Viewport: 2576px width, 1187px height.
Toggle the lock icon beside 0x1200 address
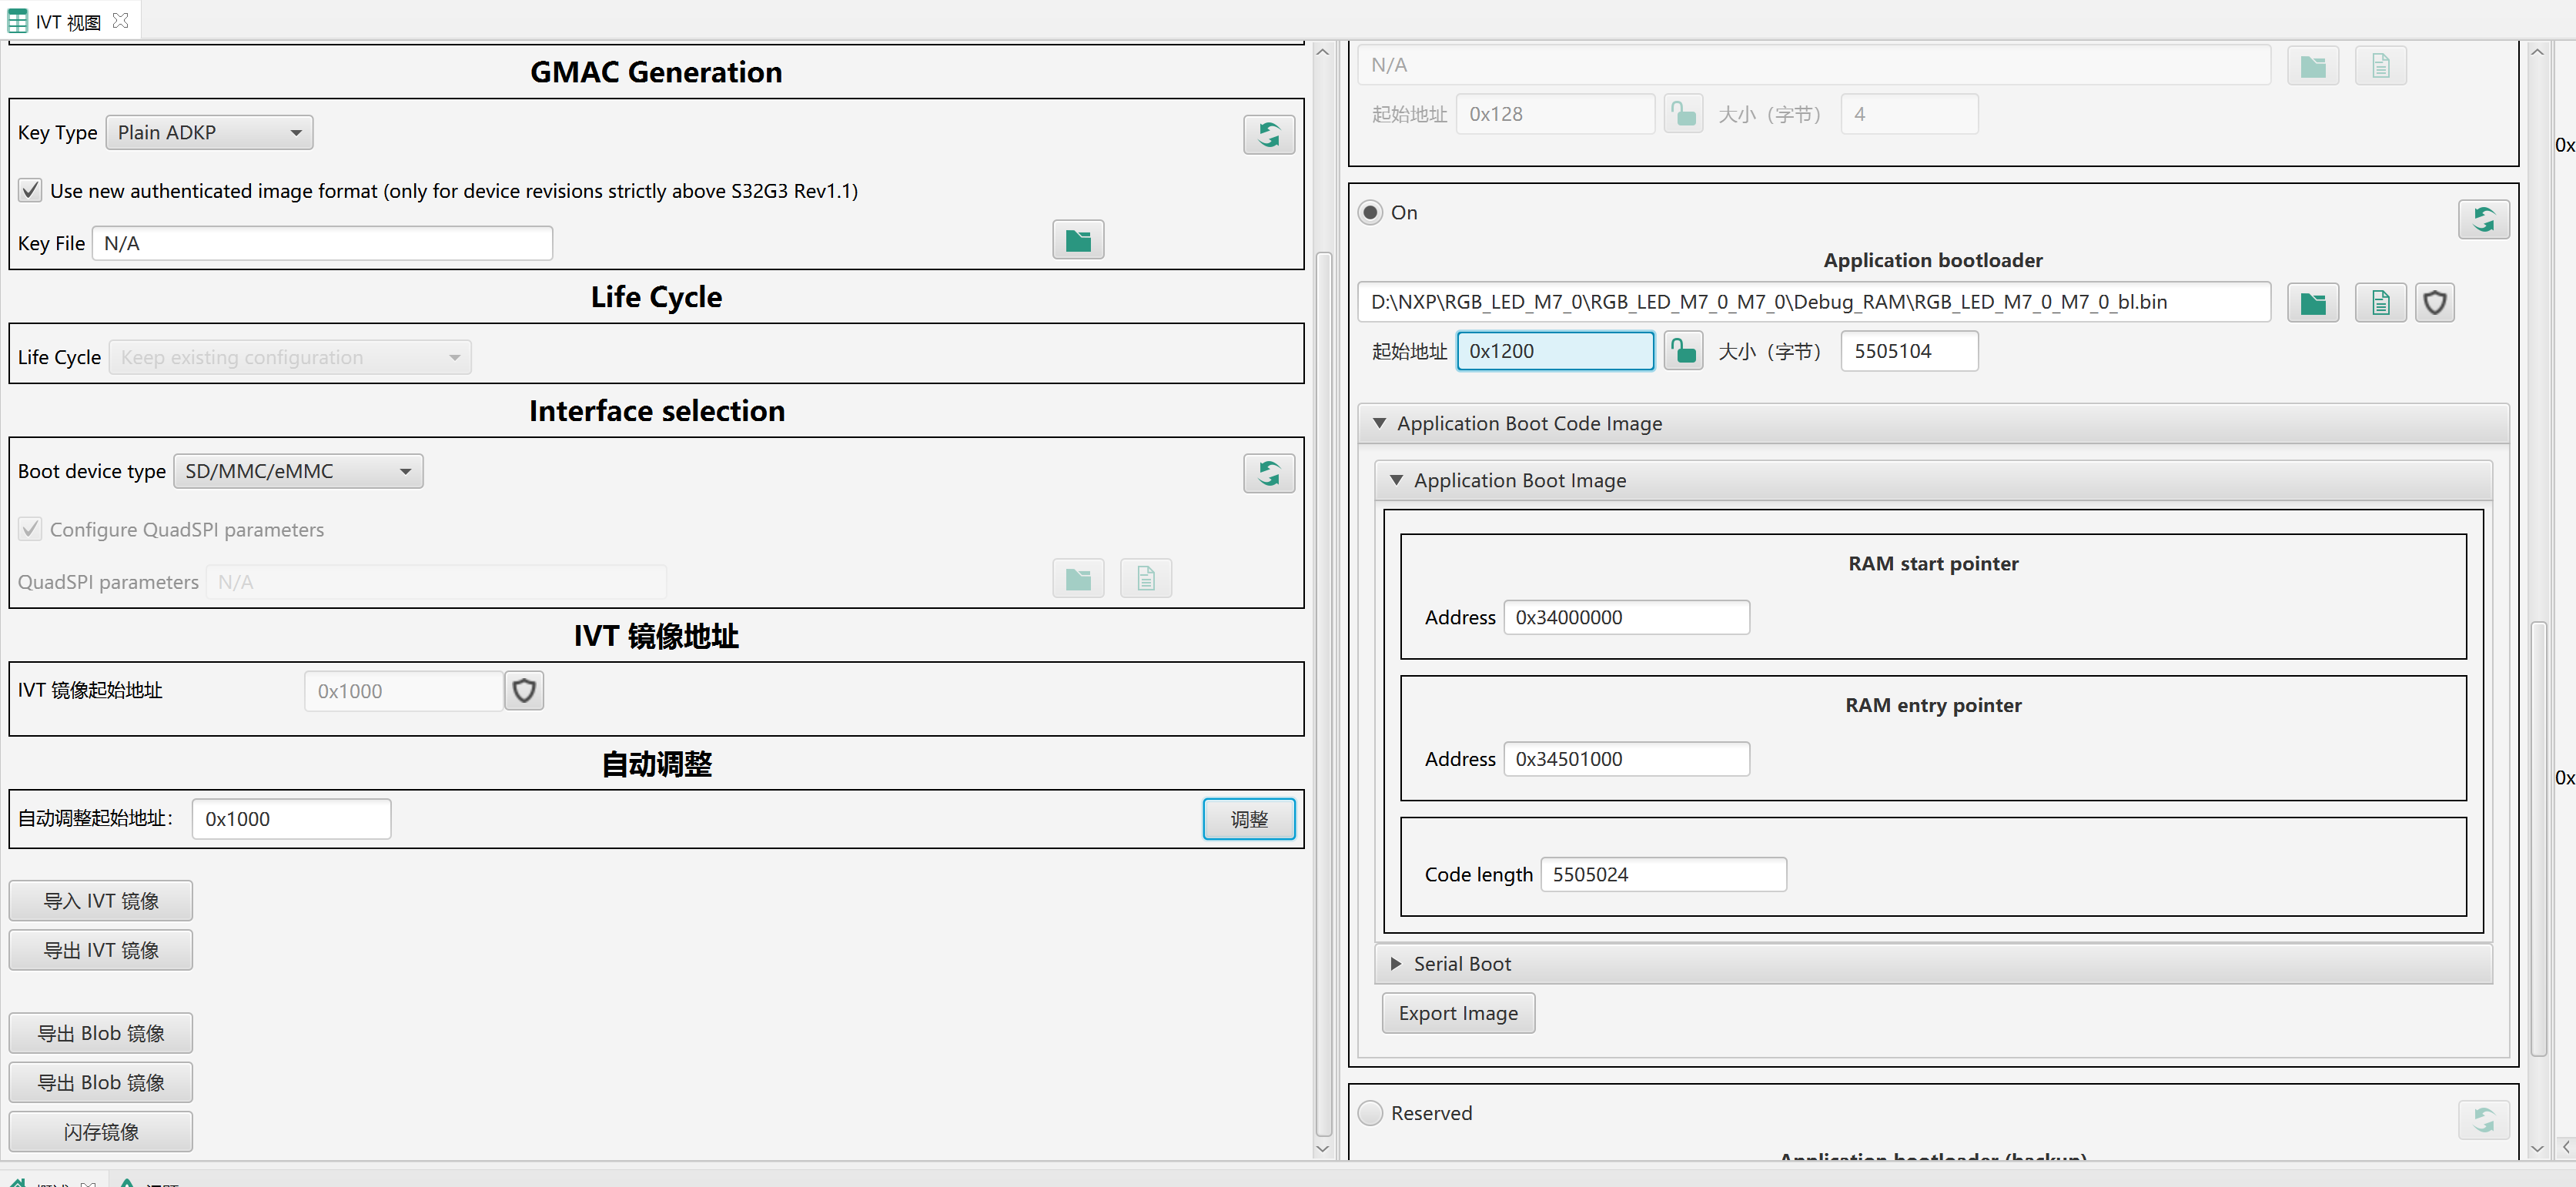tap(1683, 351)
